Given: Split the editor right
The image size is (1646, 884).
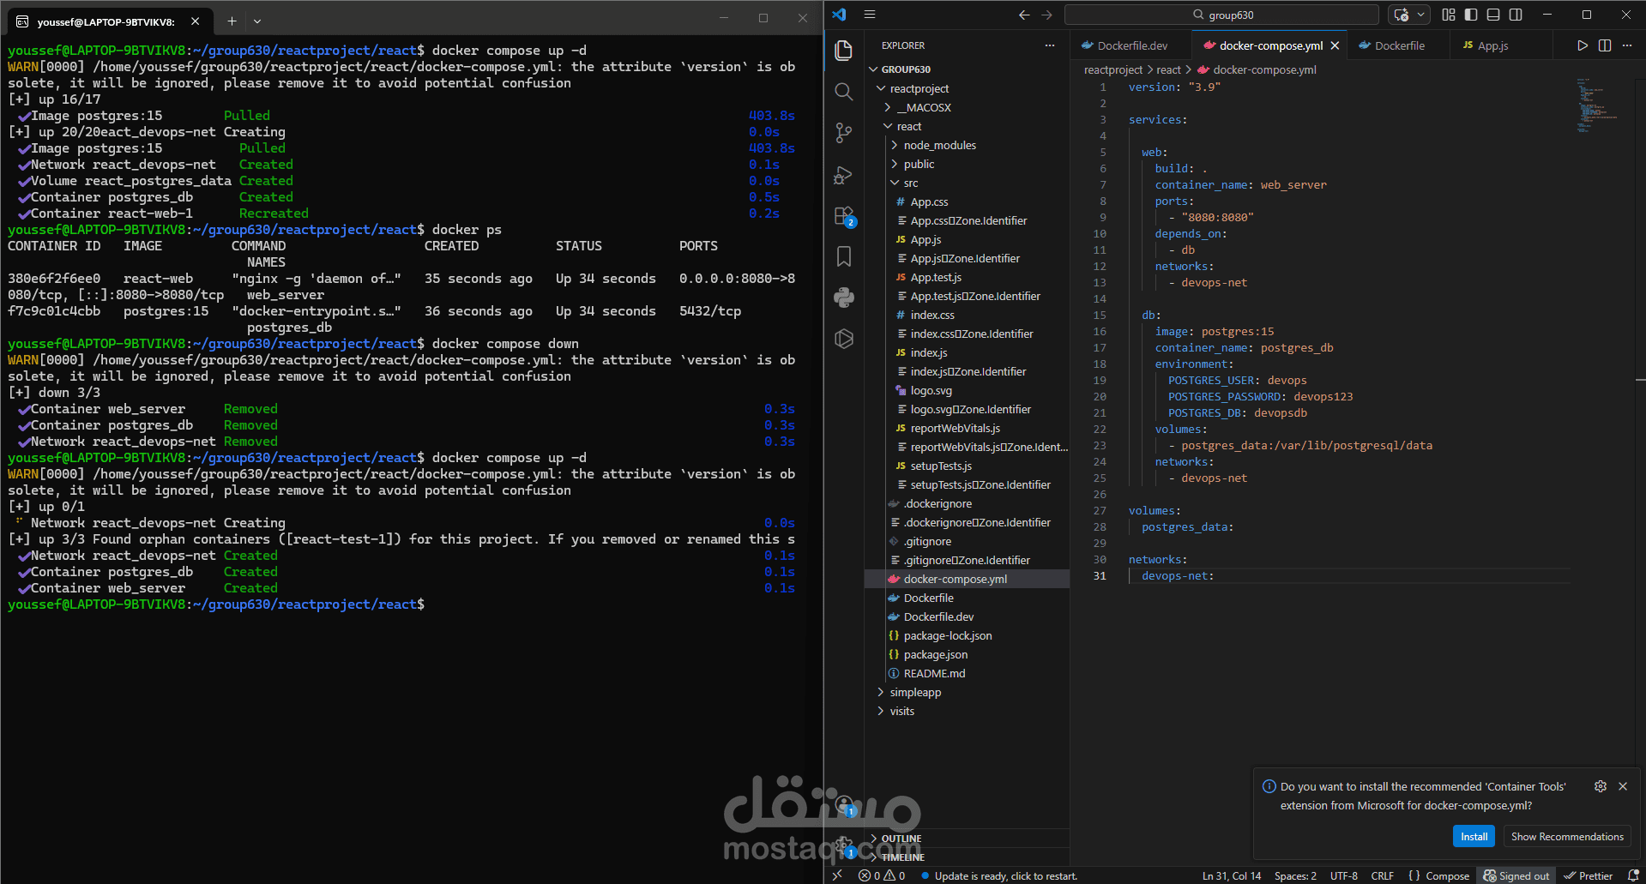Looking at the screenshot, I should [x=1605, y=45].
